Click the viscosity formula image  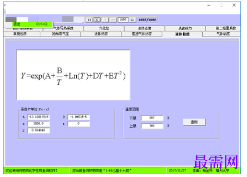[73, 75]
